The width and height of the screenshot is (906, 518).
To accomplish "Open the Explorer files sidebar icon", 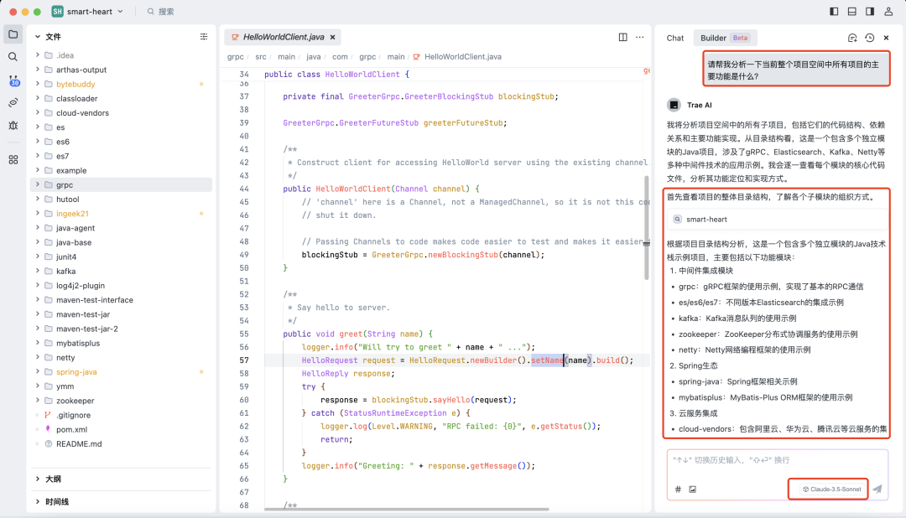I will tap(13, 34).
